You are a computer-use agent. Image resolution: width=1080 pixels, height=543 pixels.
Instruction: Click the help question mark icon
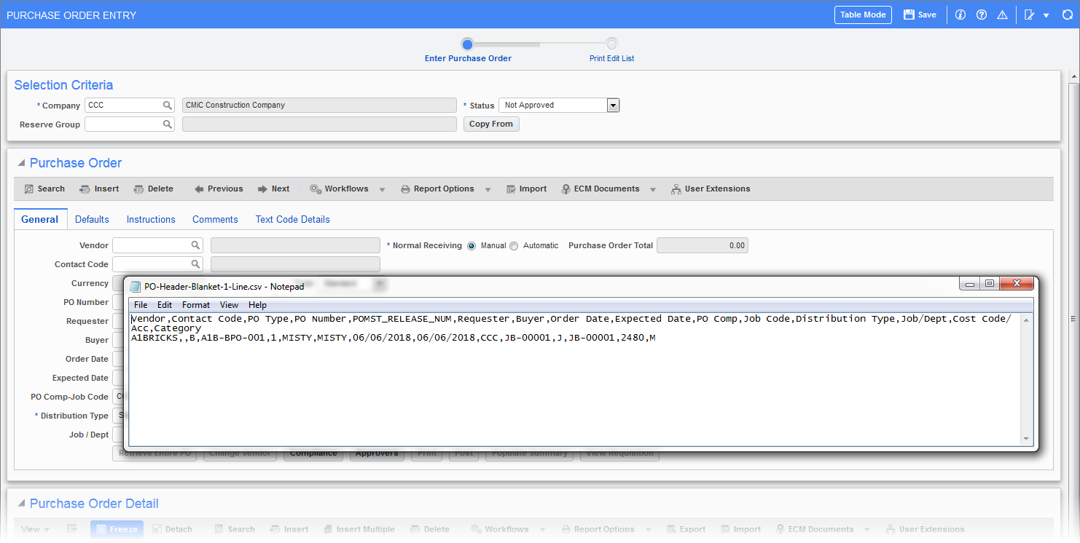click(x=981, y=15)
